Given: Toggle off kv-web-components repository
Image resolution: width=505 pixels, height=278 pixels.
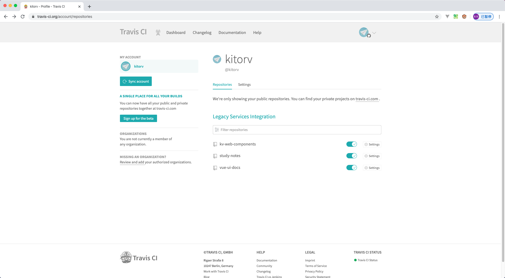Looking at the screenshot, I should point(352,144).
